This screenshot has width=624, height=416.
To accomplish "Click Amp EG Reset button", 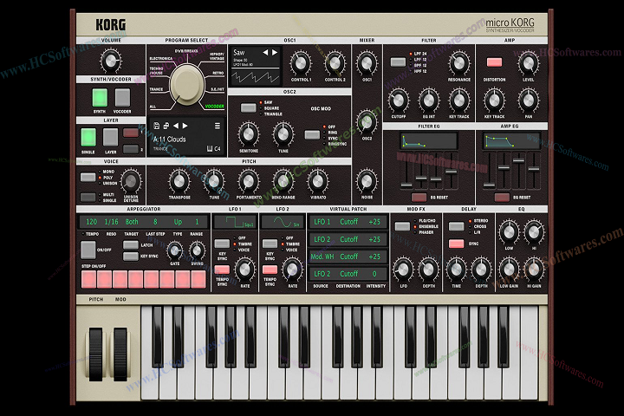I will [502, 197].
